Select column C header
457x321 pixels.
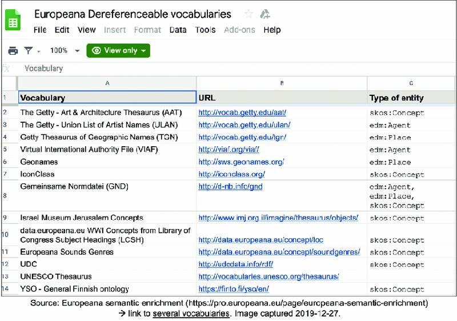pyautogui.click(x=411, y=83)
